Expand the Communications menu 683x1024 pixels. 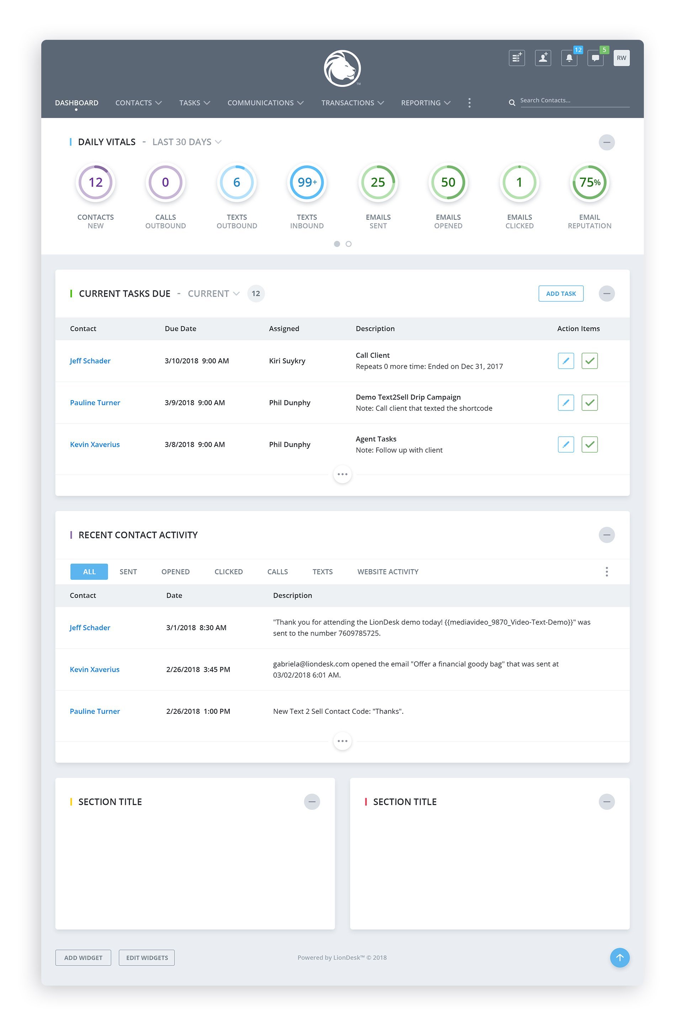coord(265,103)
